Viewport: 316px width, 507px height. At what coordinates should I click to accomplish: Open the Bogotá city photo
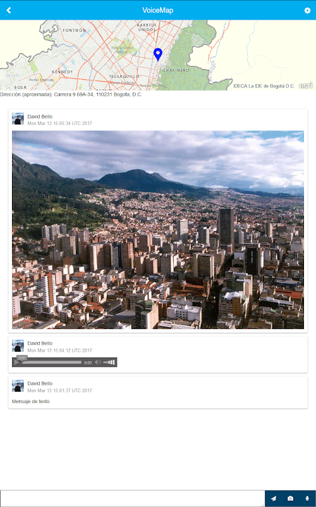157,229
